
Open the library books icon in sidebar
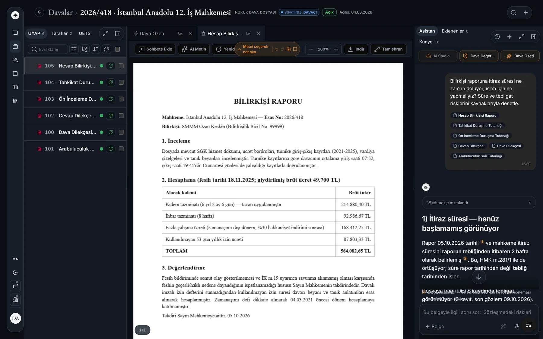(x=15, y=101)
